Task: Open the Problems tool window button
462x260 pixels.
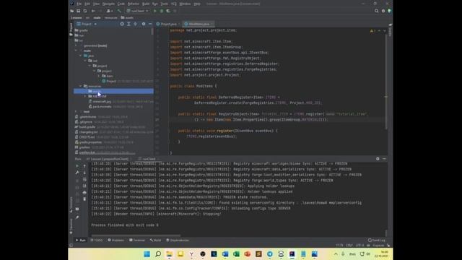Action: pyautogui.click(x=115, y=240)
